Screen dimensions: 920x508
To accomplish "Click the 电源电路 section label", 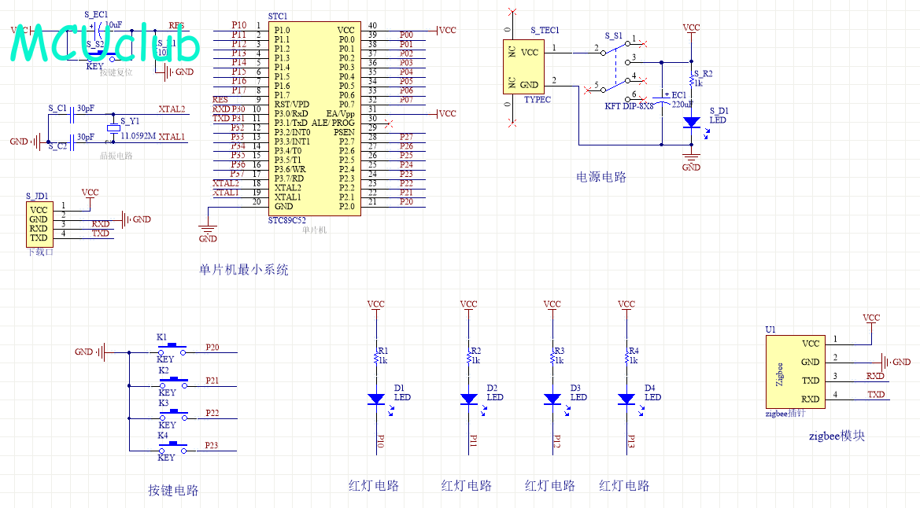I will coord(601,177).
